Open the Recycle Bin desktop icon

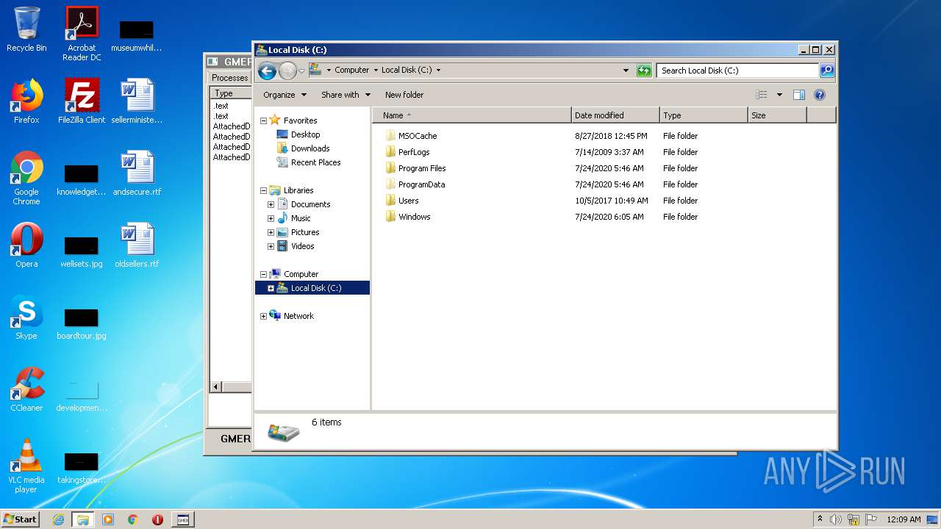[x=26, y=30]
